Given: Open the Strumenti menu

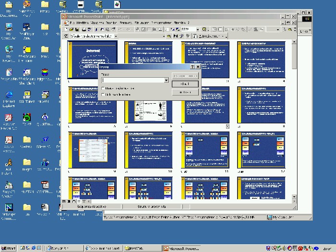Looking at the screenshot, I should (142, 23).
